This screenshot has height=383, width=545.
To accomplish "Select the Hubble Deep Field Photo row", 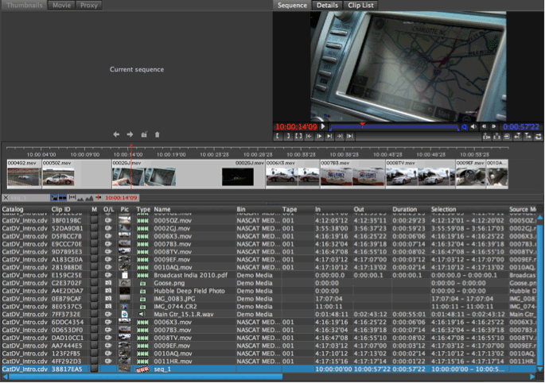I will tap(189, 291).
